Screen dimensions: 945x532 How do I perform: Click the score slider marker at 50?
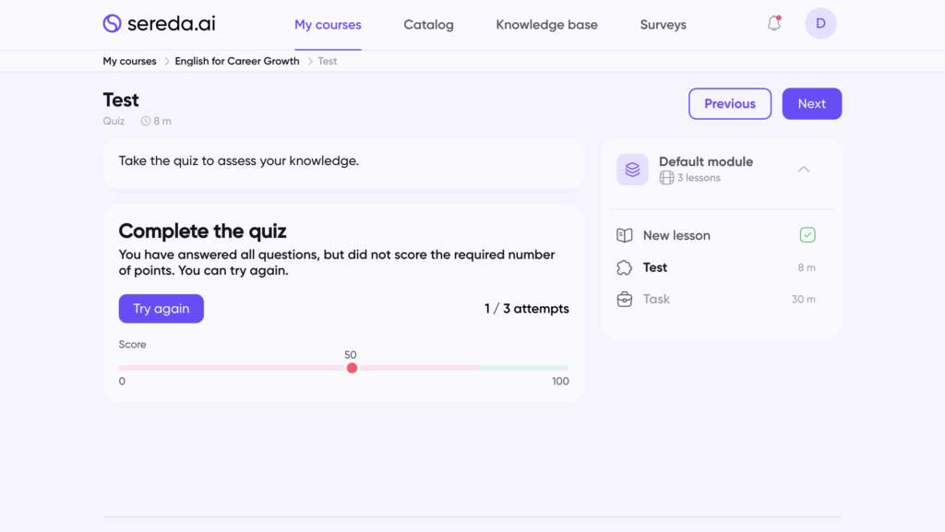352,368
